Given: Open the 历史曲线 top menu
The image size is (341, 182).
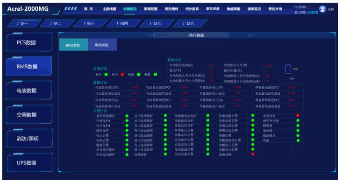Looking at the screenshot, I should point(171,9).
